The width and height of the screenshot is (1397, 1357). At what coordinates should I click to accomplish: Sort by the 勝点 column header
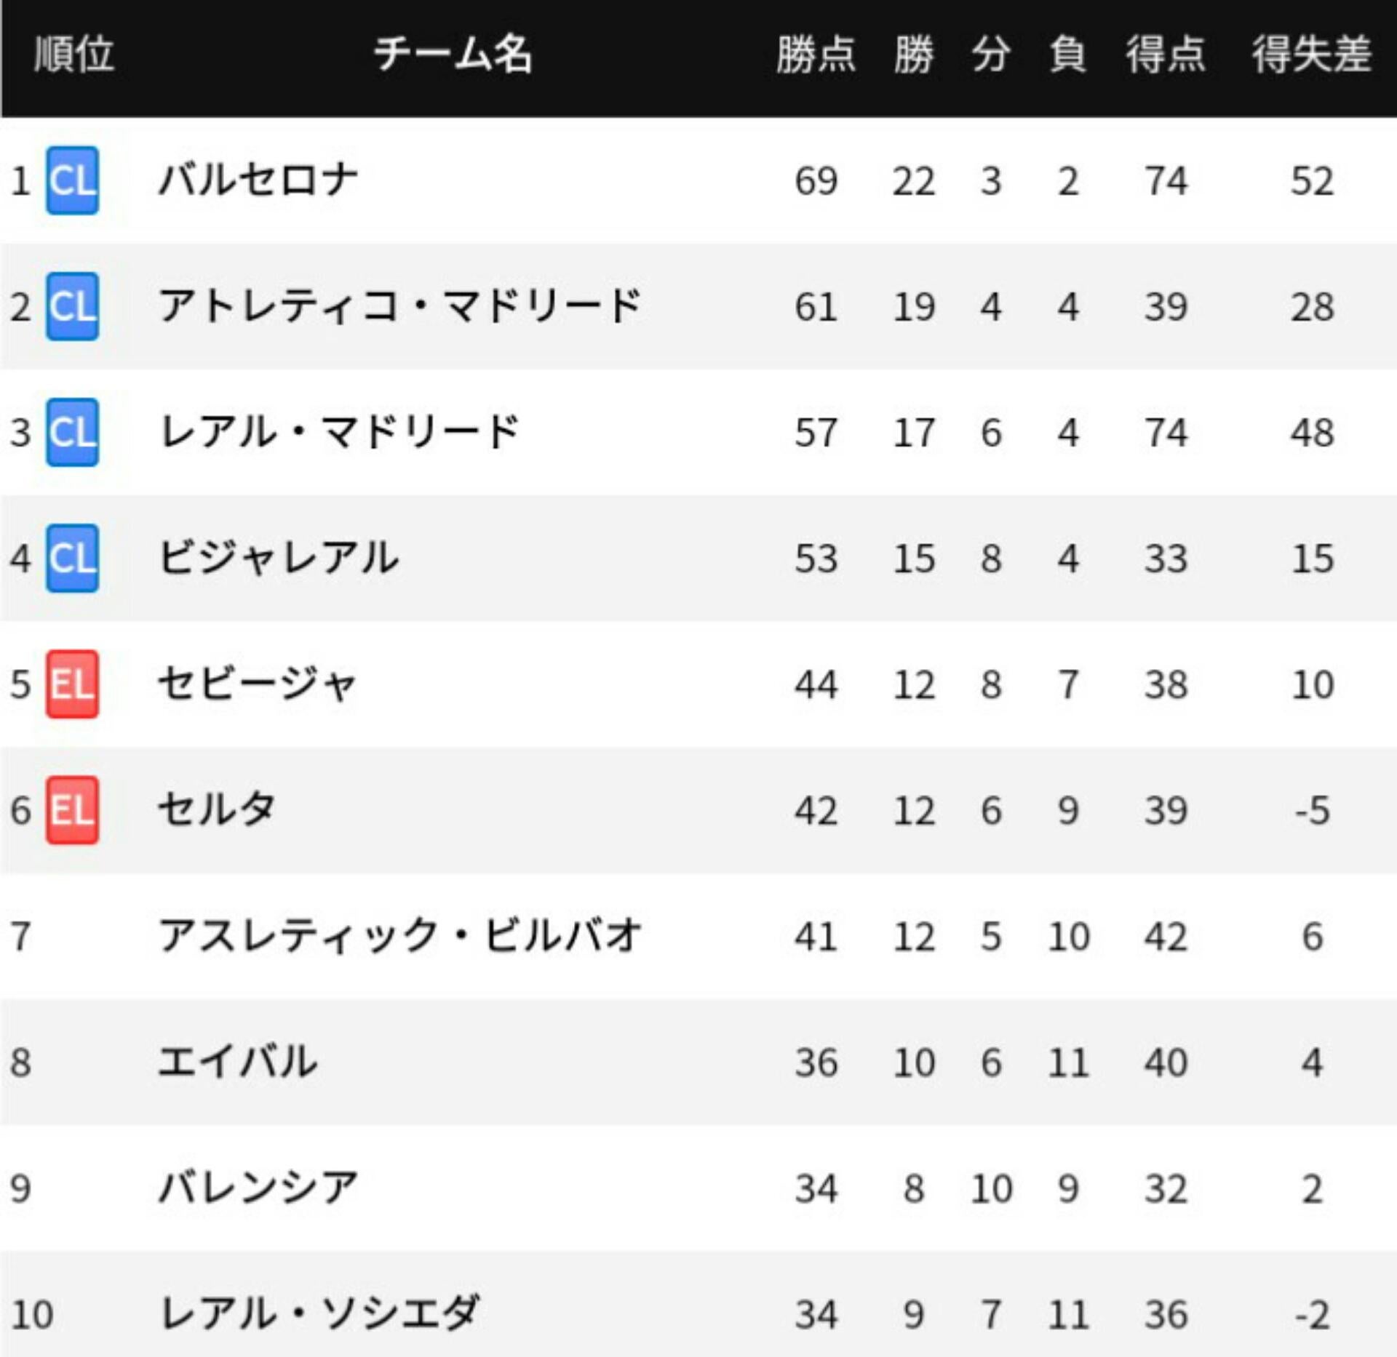coord(816,55)
